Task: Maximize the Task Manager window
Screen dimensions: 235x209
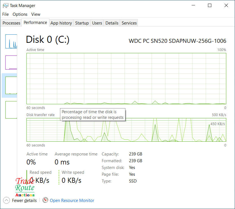Action: pyautogui.click(x=210, y=5)
